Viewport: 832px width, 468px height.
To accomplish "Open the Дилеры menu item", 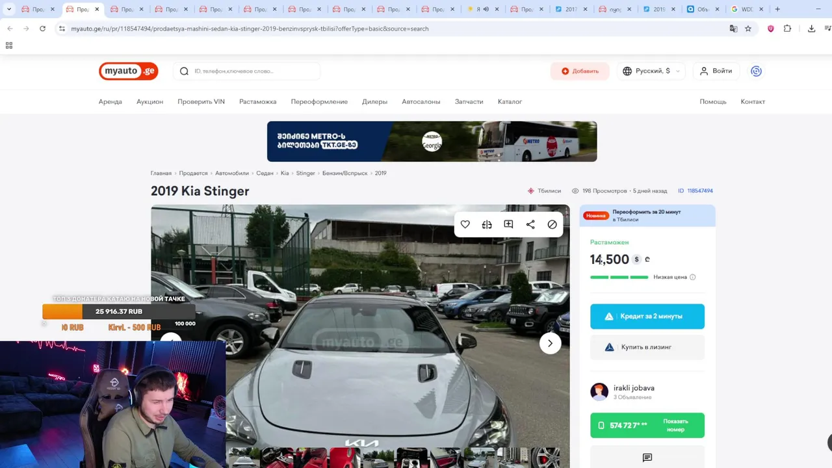I will (x=374, y=101).
